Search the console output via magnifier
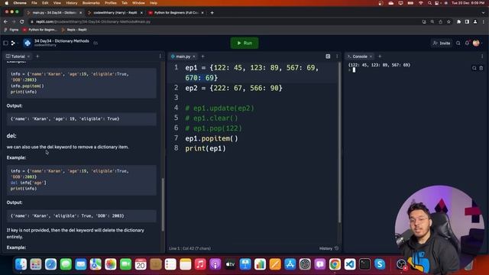This screenshot has width=489, height=275. [x=474, y=68]
